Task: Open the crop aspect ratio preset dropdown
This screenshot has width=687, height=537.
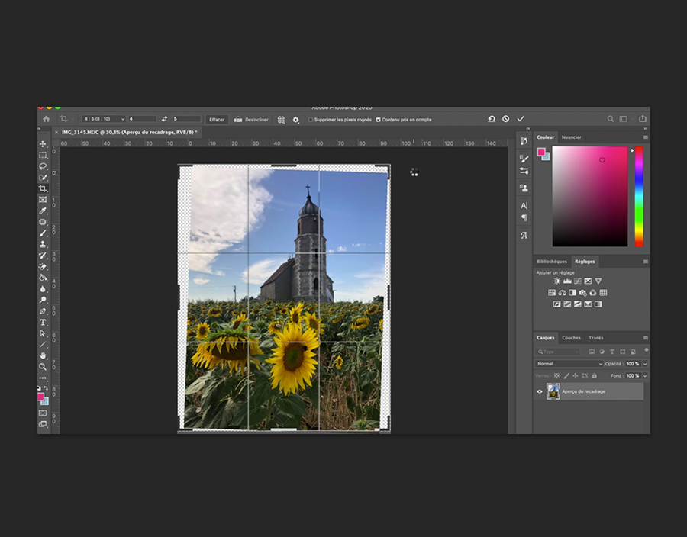Action: tap(104, 119)
